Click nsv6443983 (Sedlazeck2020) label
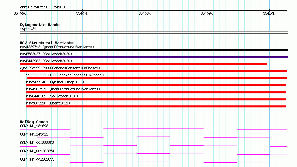This screenshot has height=167, width=297. (46, 61)
